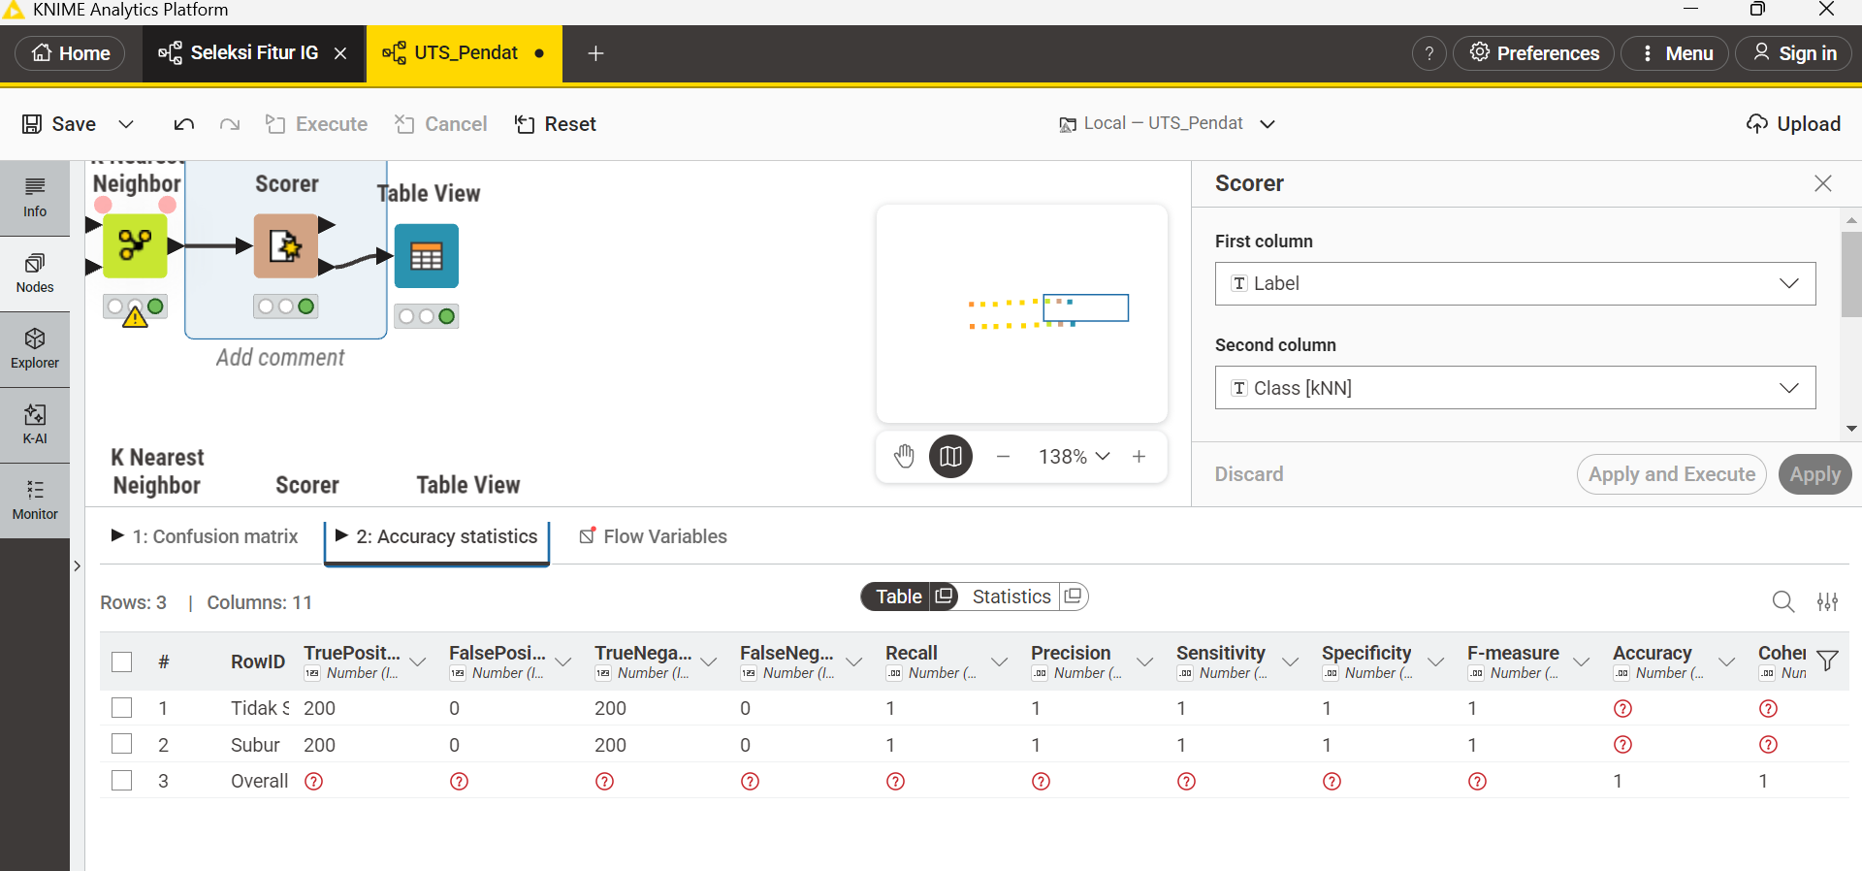Click the column filter funnel icon
This screenshot has height=871, width=1862.
click(x=1828, y=661)
